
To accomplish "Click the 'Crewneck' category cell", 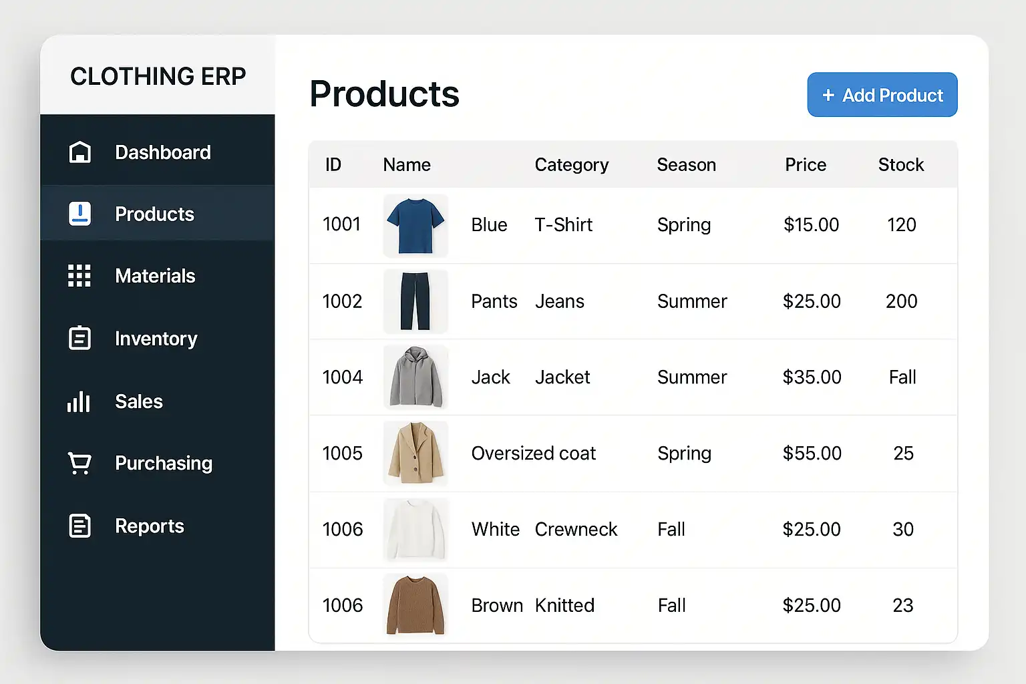I will tap(576, 529).
